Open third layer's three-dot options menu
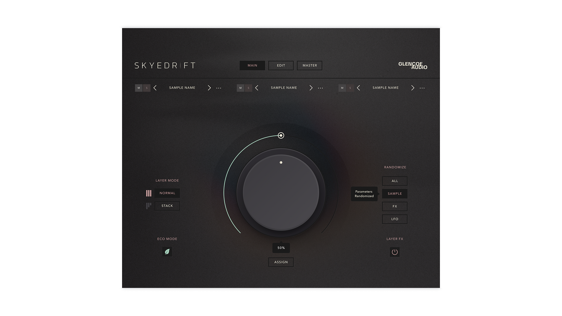 click(x=422, y=88)
